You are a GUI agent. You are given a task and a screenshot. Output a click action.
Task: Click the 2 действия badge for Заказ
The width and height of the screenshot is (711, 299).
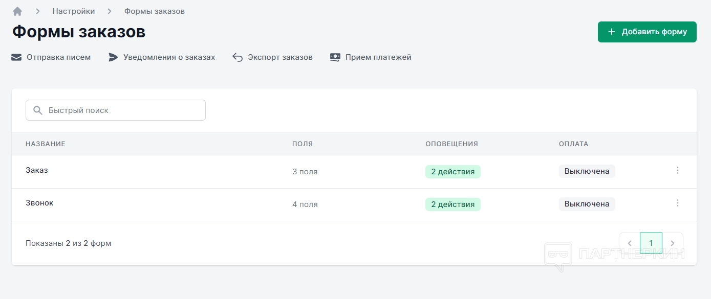click(453, 172)
